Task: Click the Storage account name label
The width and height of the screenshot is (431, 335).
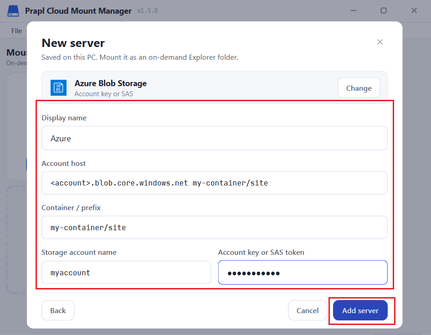Action: pos(79,252)
